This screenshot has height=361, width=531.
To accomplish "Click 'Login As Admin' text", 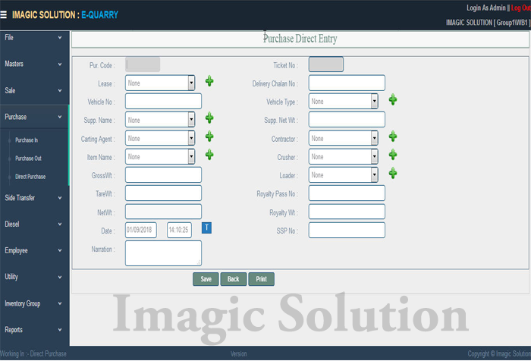I will (486, 8).
